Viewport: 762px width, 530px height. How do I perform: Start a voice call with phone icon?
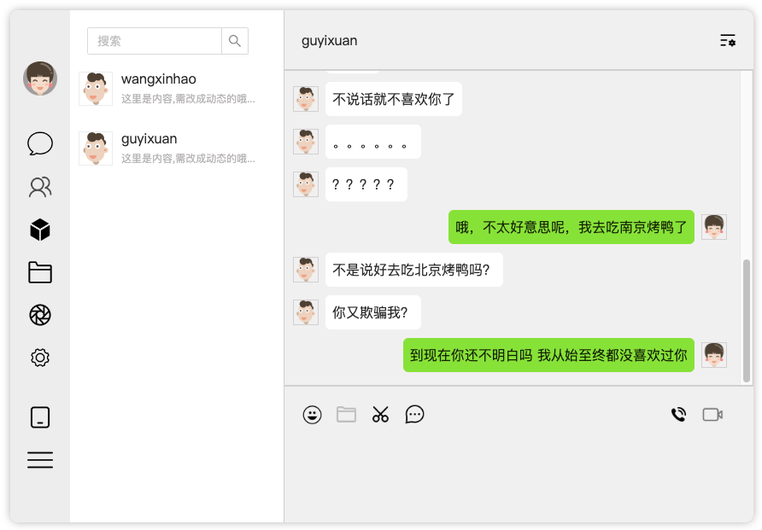tap(678, 415)
